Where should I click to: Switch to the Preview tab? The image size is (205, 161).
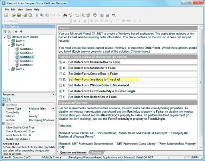pyautogui.click(x=96, y=153)
